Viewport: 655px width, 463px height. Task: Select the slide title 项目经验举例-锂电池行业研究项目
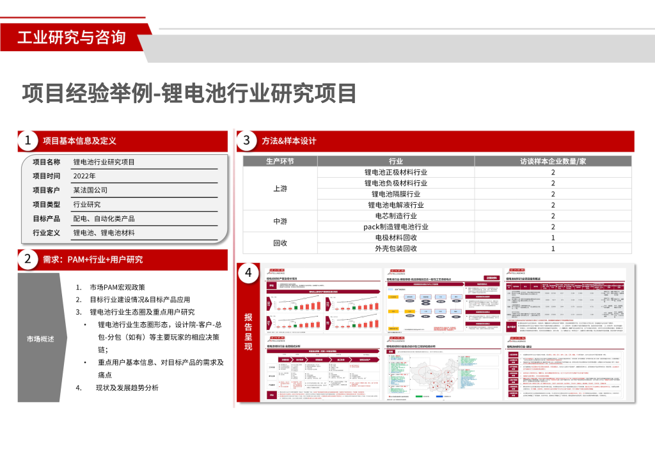tap(189, 93)
